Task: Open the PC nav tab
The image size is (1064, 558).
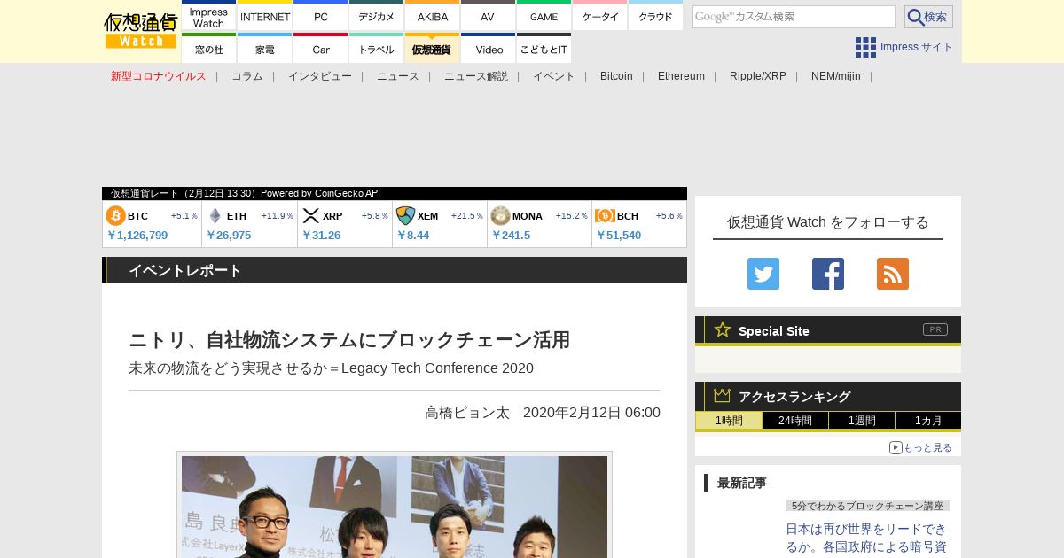Action: [320, 17]
